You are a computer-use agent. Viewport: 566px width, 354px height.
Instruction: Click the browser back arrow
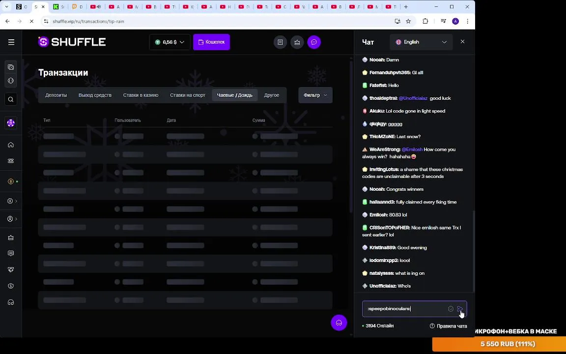7,21
